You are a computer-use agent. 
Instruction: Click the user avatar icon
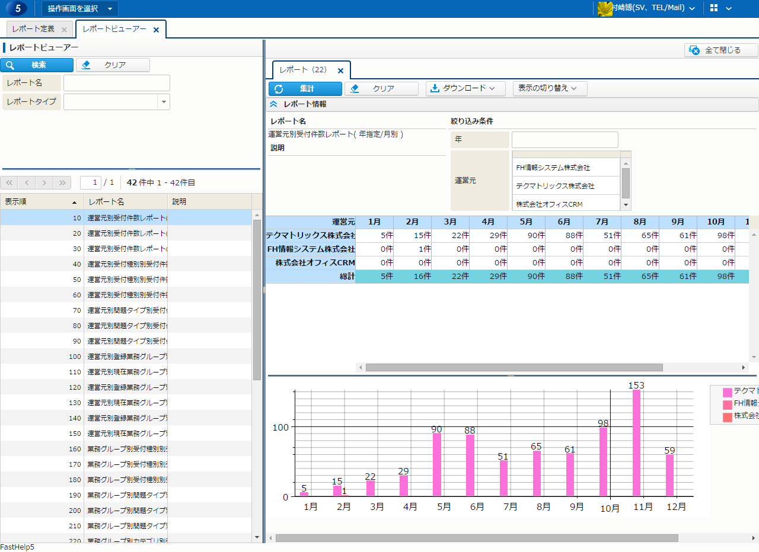point(604,8)
